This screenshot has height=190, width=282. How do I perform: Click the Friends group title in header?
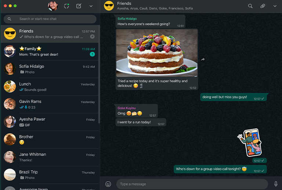click(124, 3)
